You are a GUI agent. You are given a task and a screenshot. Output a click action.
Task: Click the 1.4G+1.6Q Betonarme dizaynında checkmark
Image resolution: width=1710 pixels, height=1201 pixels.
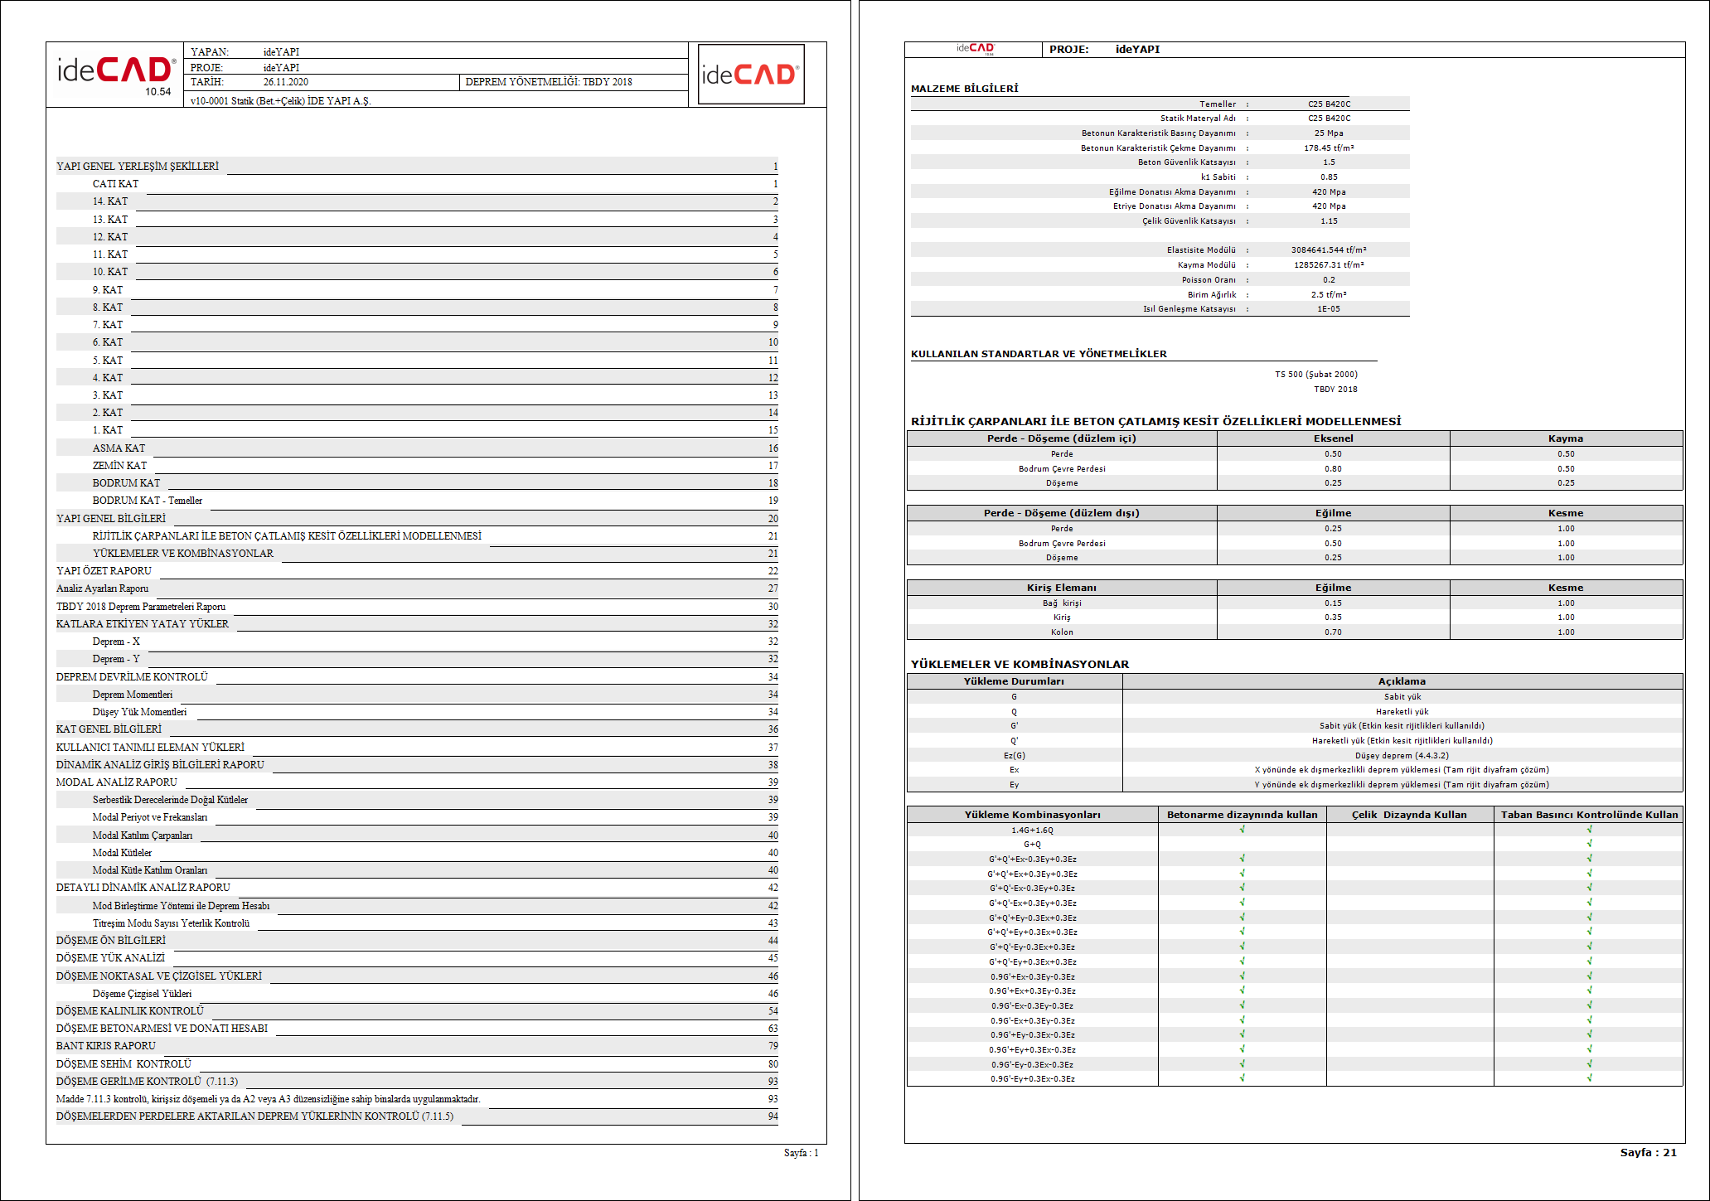(1242, 830)
